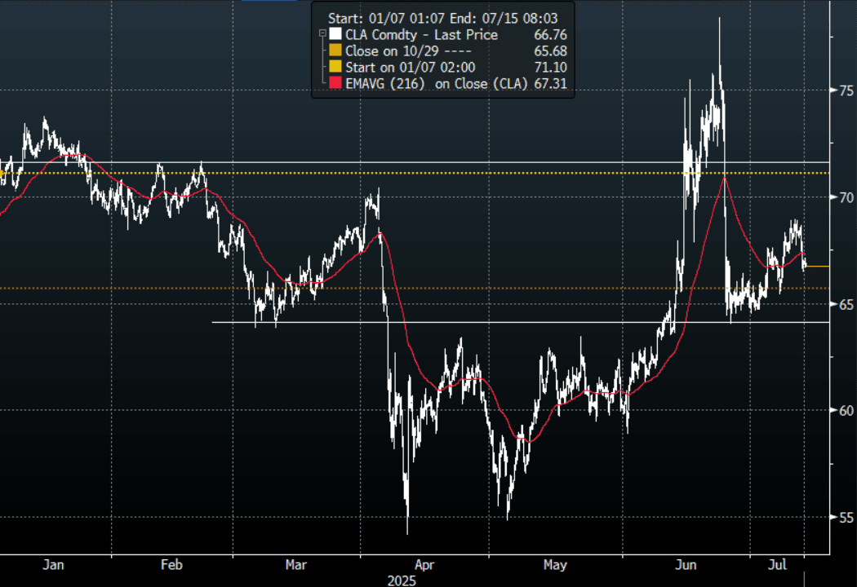Image resolution: width=857 pixels, height=587 pixels.
Task: Click the 2025 year label below the axis
Action: 402,580
